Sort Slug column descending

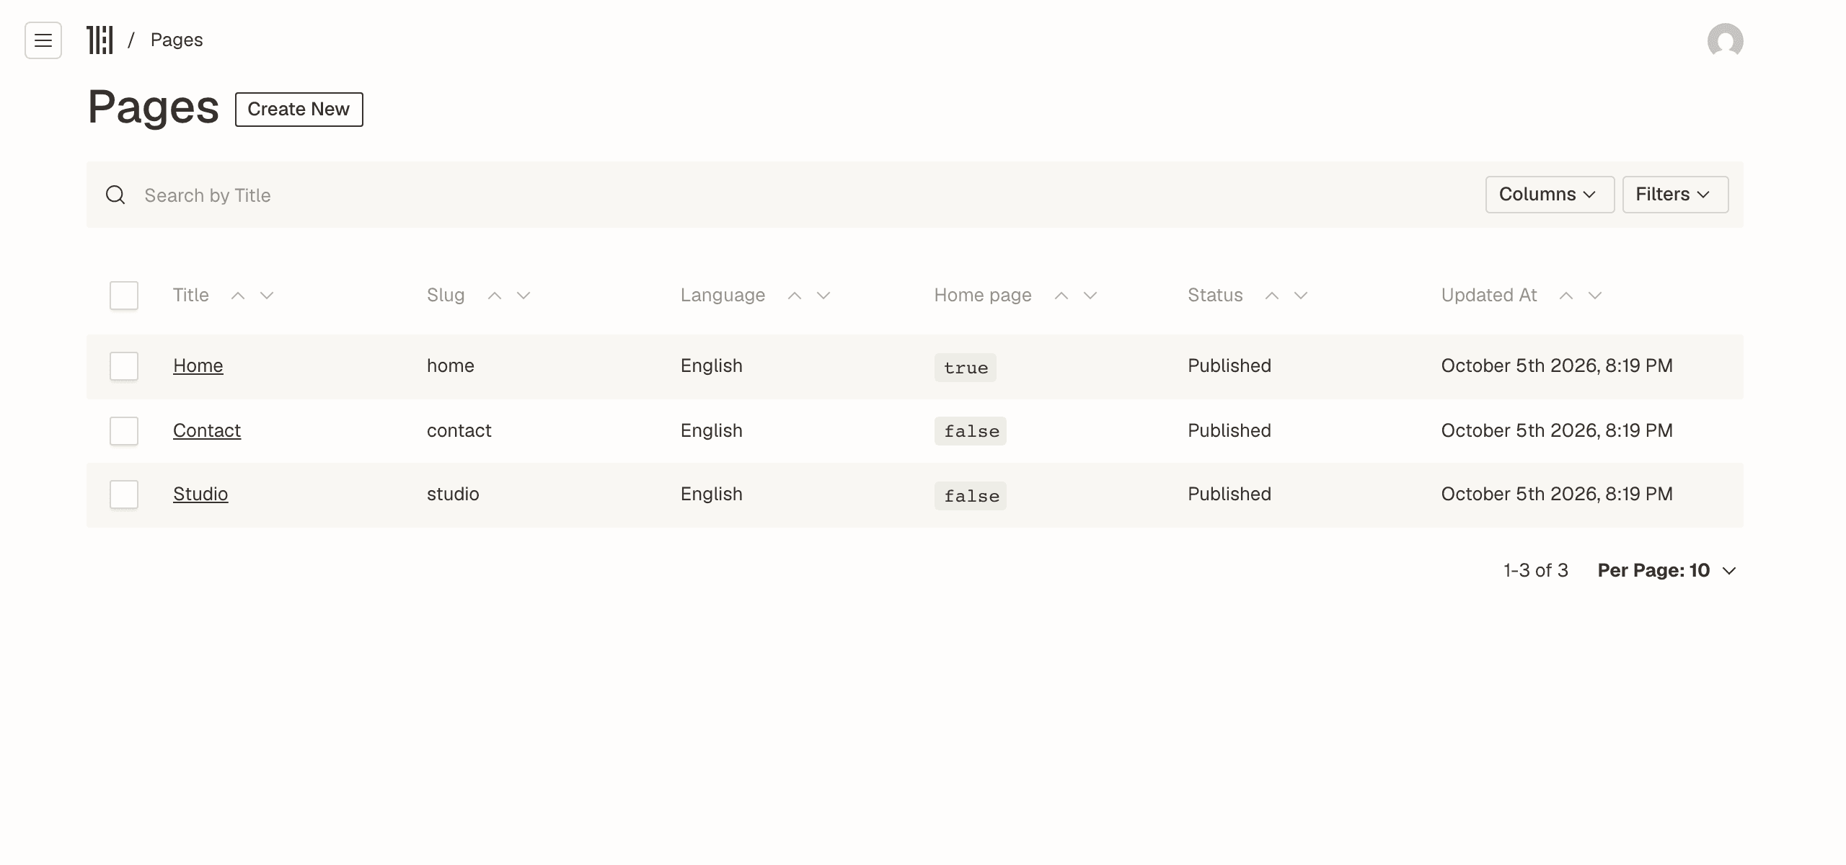click(524, 296)
